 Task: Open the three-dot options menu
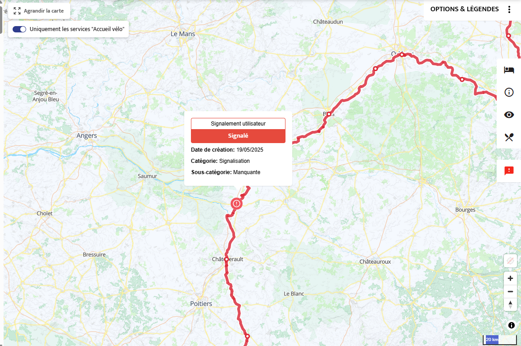509,9
